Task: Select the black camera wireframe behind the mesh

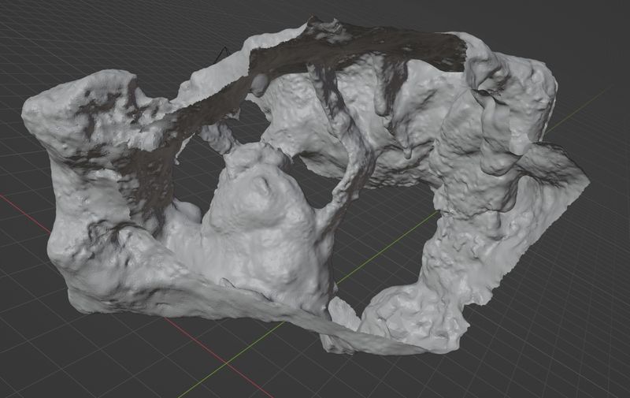Action: (223, 55)
